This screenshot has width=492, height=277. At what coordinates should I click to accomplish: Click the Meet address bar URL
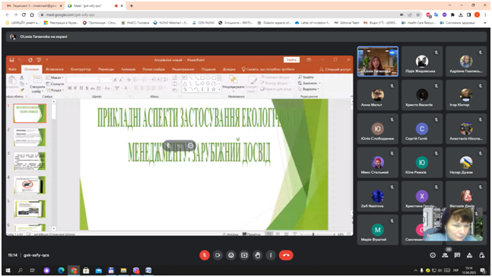point(70,14)
